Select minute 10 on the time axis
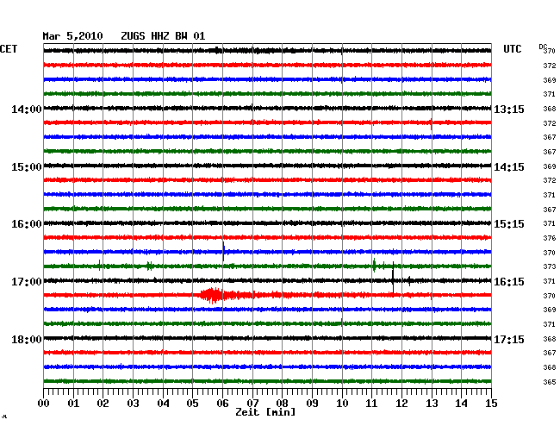 click(x=342, y=403)
